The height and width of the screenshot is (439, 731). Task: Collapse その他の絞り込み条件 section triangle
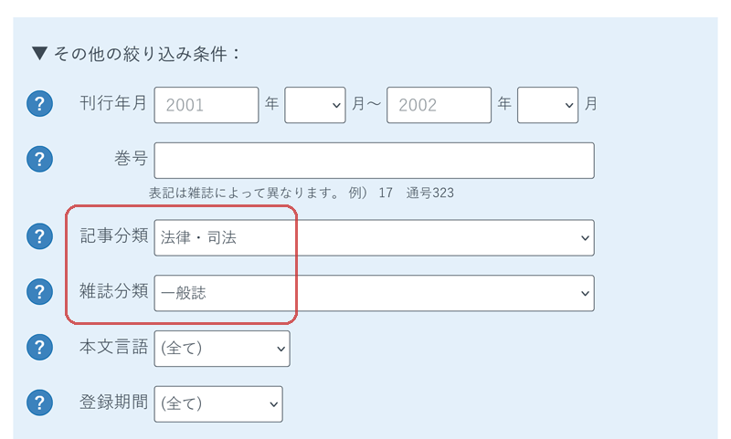(39, 54)
